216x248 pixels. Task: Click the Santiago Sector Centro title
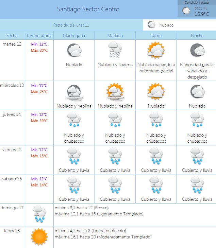(x=88, y=10)
